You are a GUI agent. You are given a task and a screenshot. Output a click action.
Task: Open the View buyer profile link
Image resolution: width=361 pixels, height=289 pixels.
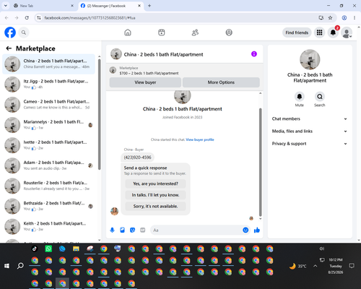click(x=200, y=139)
